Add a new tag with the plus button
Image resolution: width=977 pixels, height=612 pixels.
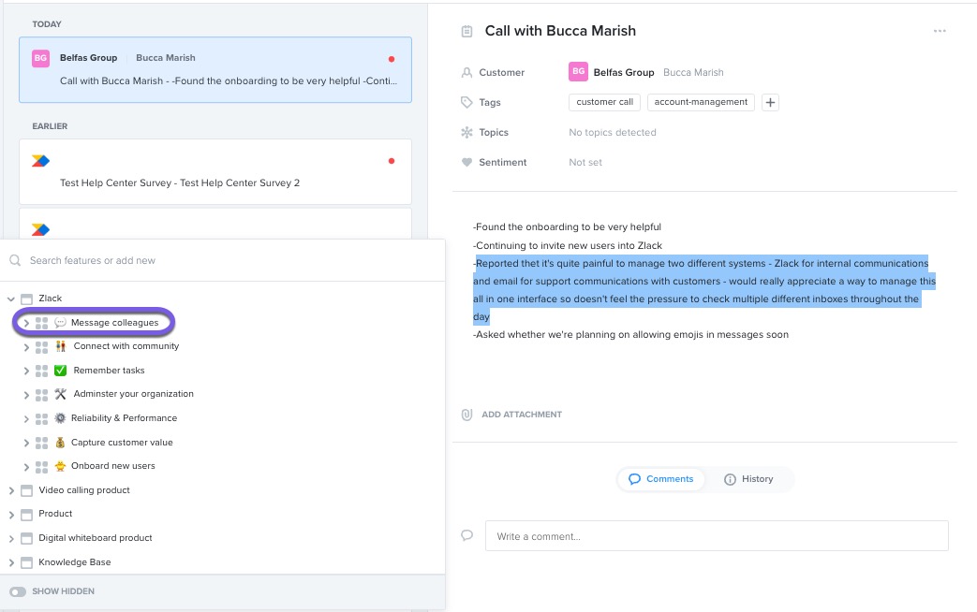(x=770, y=102)
